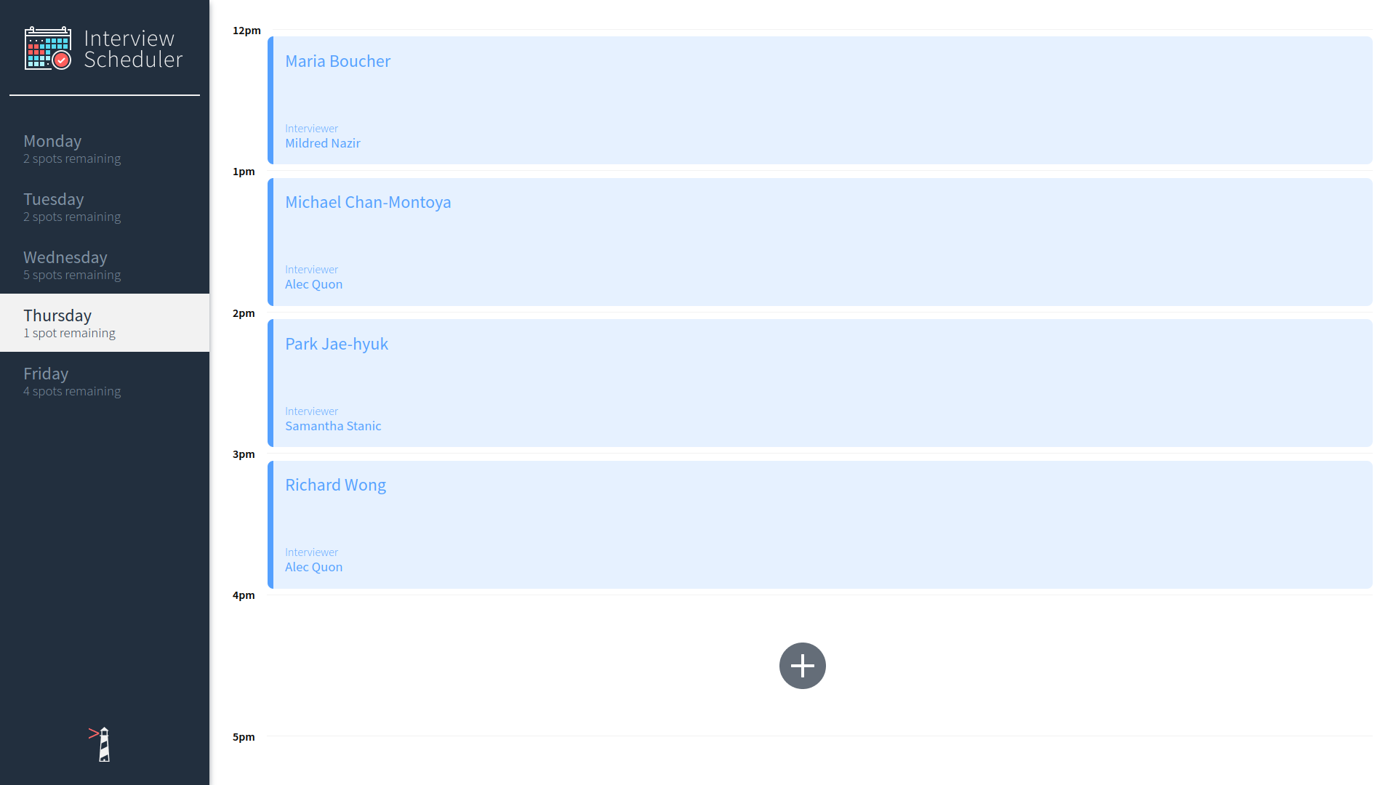Viewport: 1396px width, 785px height.
Task: Go to Friday's appointments
Action: [x=104, y=381]
